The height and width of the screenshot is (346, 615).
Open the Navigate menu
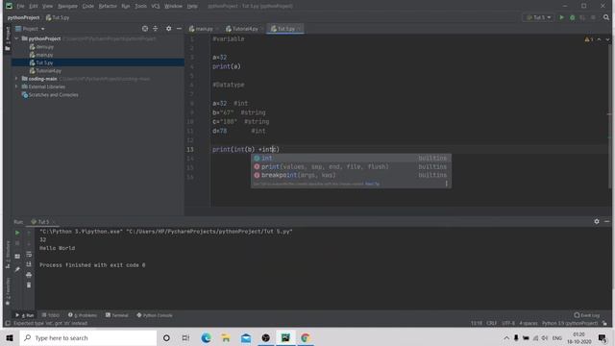tap(67, 6)
